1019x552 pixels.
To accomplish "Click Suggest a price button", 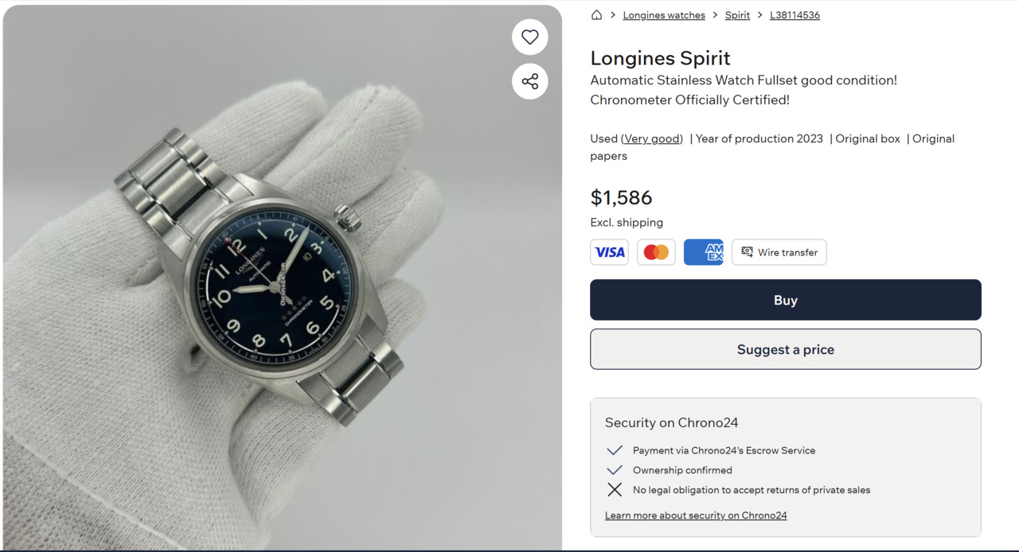I will pos(785,349).
